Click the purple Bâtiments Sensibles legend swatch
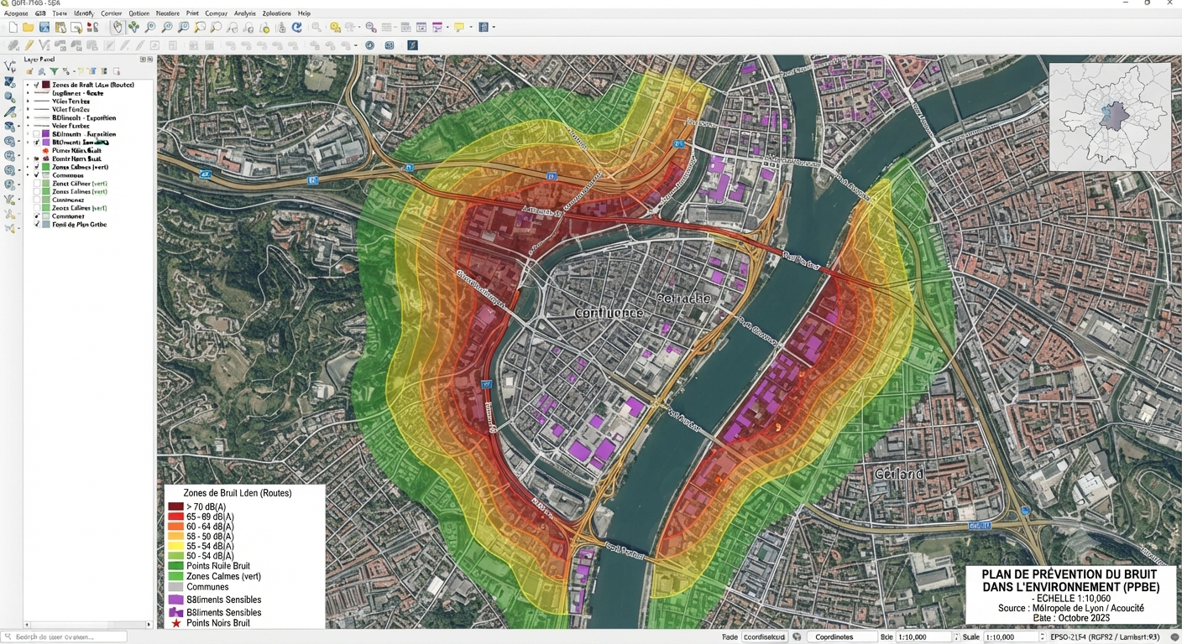Viewport: 1182px width, 644px height. 175,600
